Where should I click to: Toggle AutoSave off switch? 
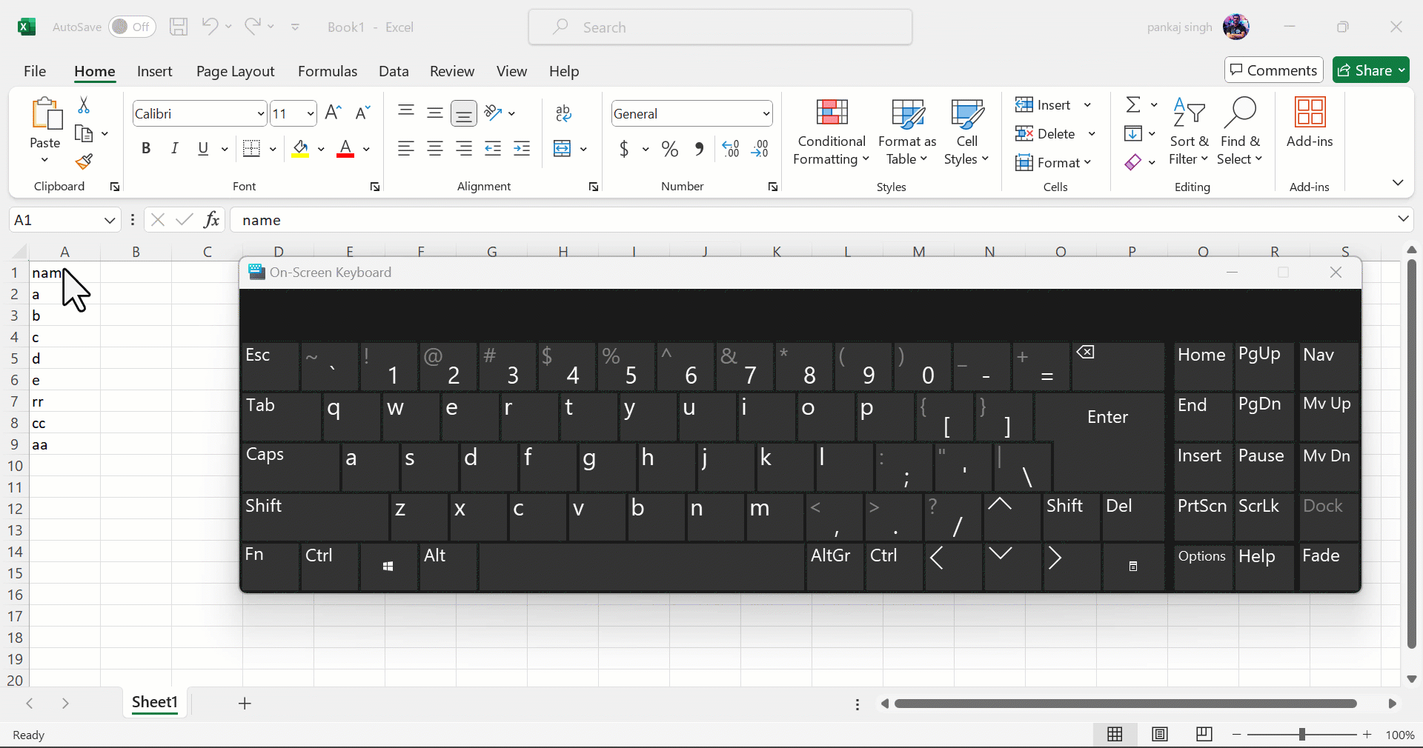click(130, 27)
